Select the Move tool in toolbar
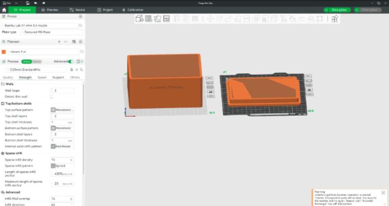The width and height of the screenshot is (389, 206). 210,19
